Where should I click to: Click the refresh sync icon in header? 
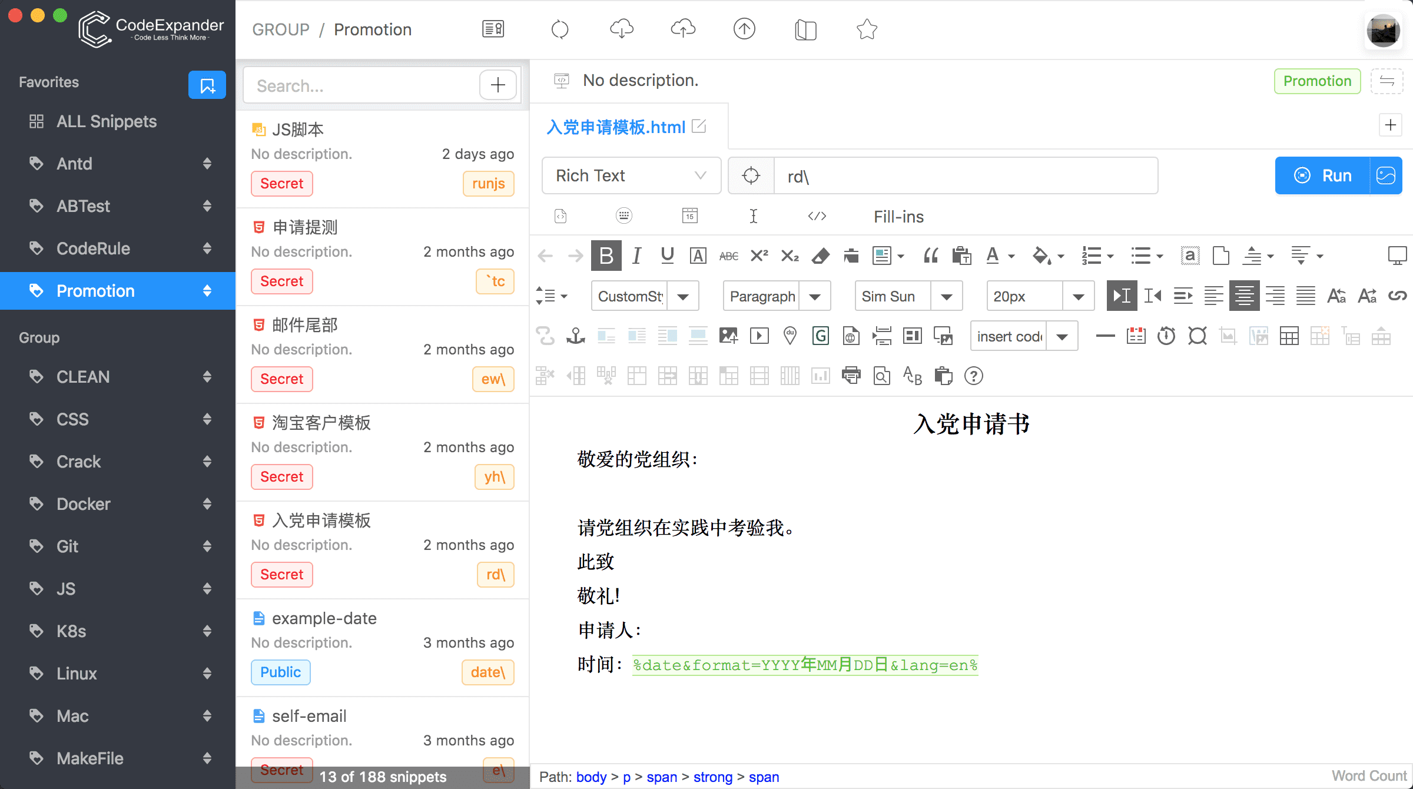[560, 29]
